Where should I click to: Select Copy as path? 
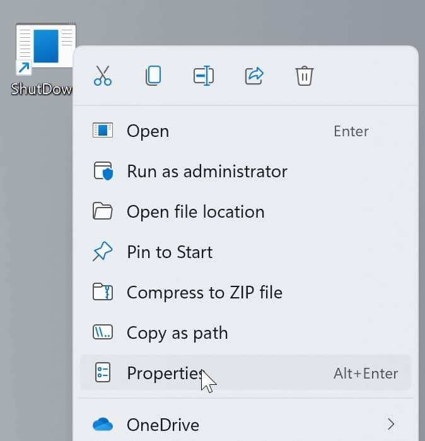point(177,333)
